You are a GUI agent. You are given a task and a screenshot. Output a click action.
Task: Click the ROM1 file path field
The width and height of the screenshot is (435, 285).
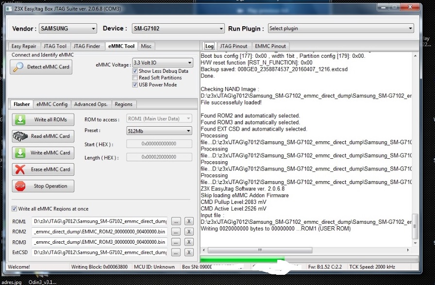click(x=100, y=221)
